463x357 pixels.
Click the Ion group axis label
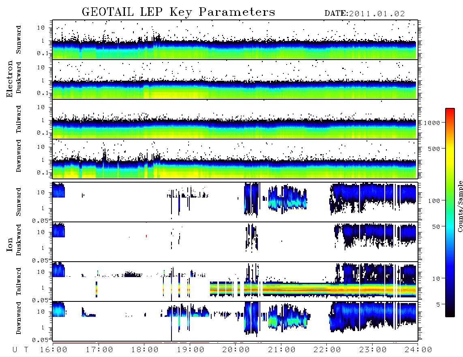(9, 244)
